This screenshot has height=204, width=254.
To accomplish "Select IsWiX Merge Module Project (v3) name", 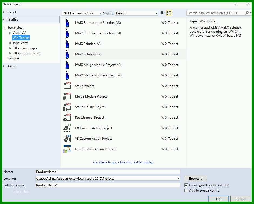I will 98,65.
